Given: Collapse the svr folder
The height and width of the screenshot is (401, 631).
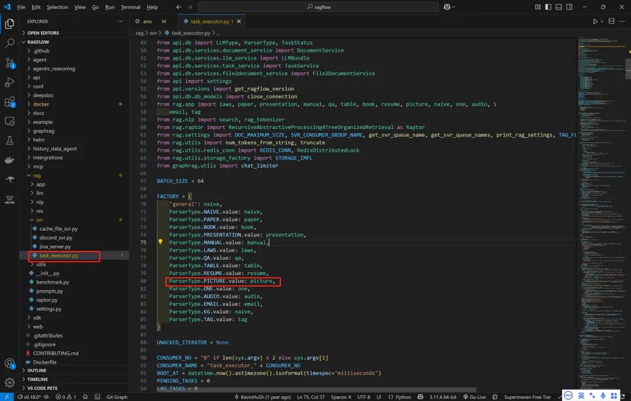Looking at the screenshot, I should [x=40, y=220].
